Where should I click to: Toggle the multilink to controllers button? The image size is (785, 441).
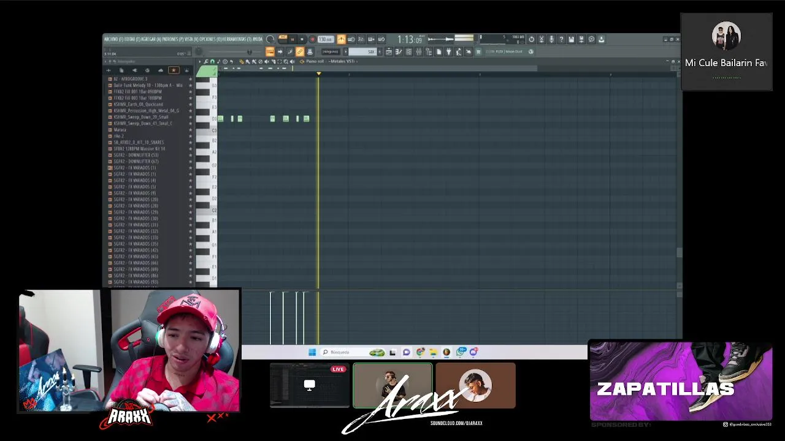pos(299,51)
